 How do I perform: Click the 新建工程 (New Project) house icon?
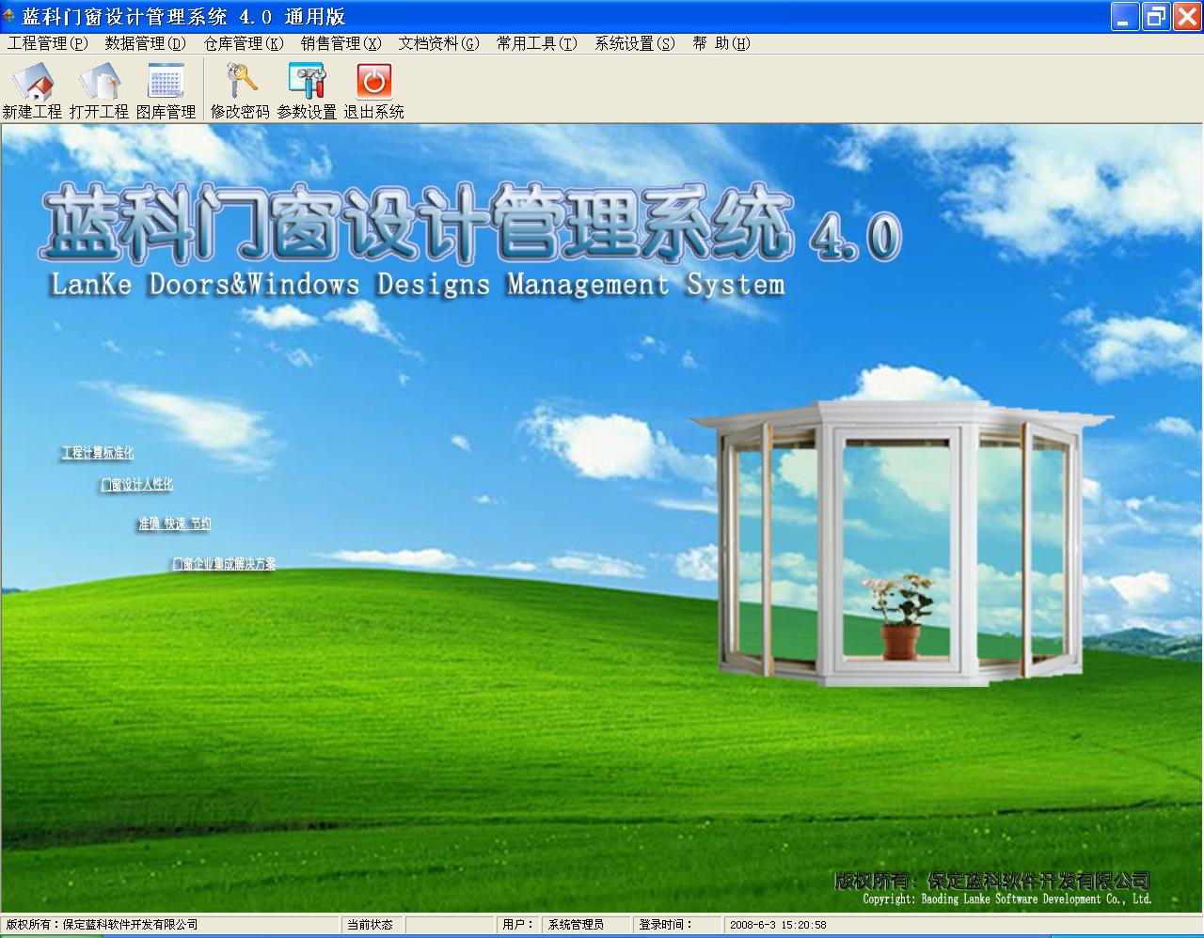(32, 82)
